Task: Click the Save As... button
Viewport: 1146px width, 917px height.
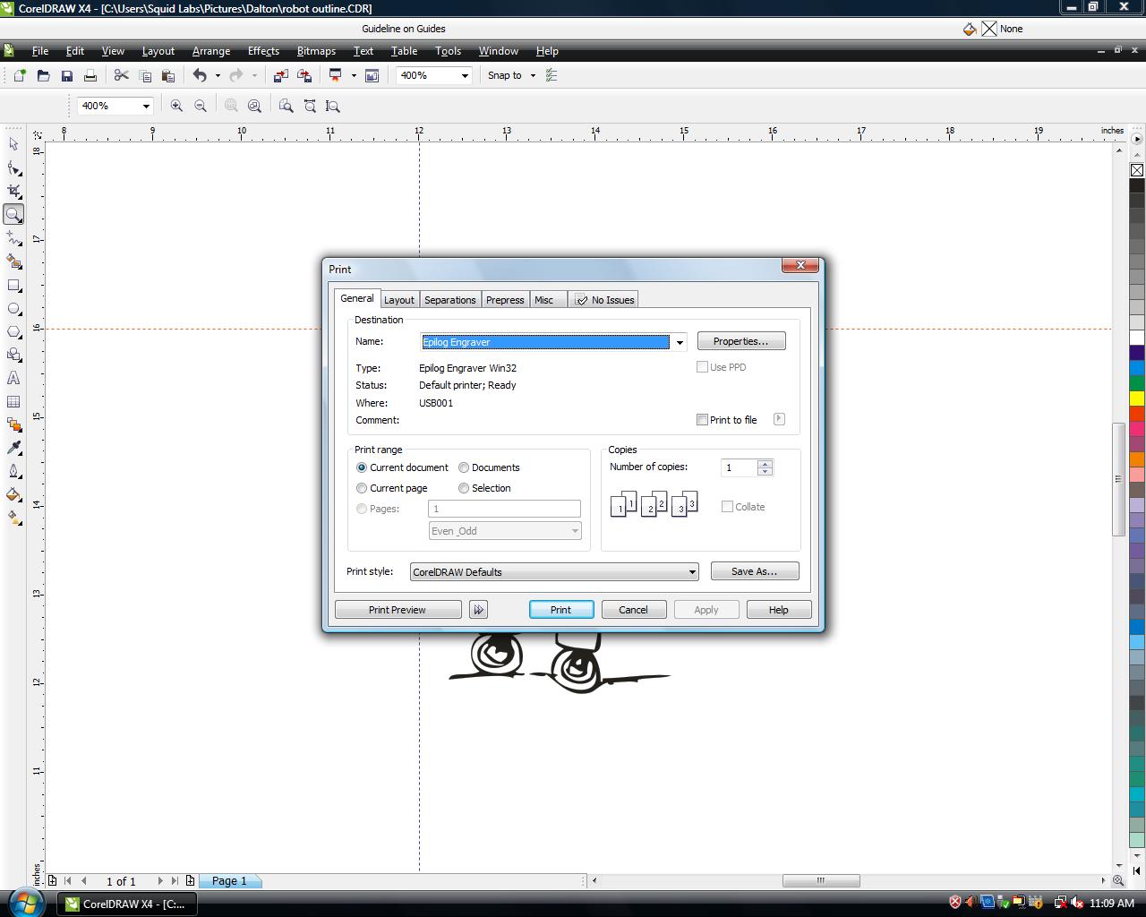Action: 754,571
